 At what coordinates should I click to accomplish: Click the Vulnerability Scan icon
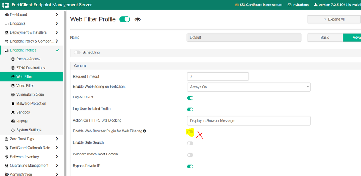click(x=13, y=94)
